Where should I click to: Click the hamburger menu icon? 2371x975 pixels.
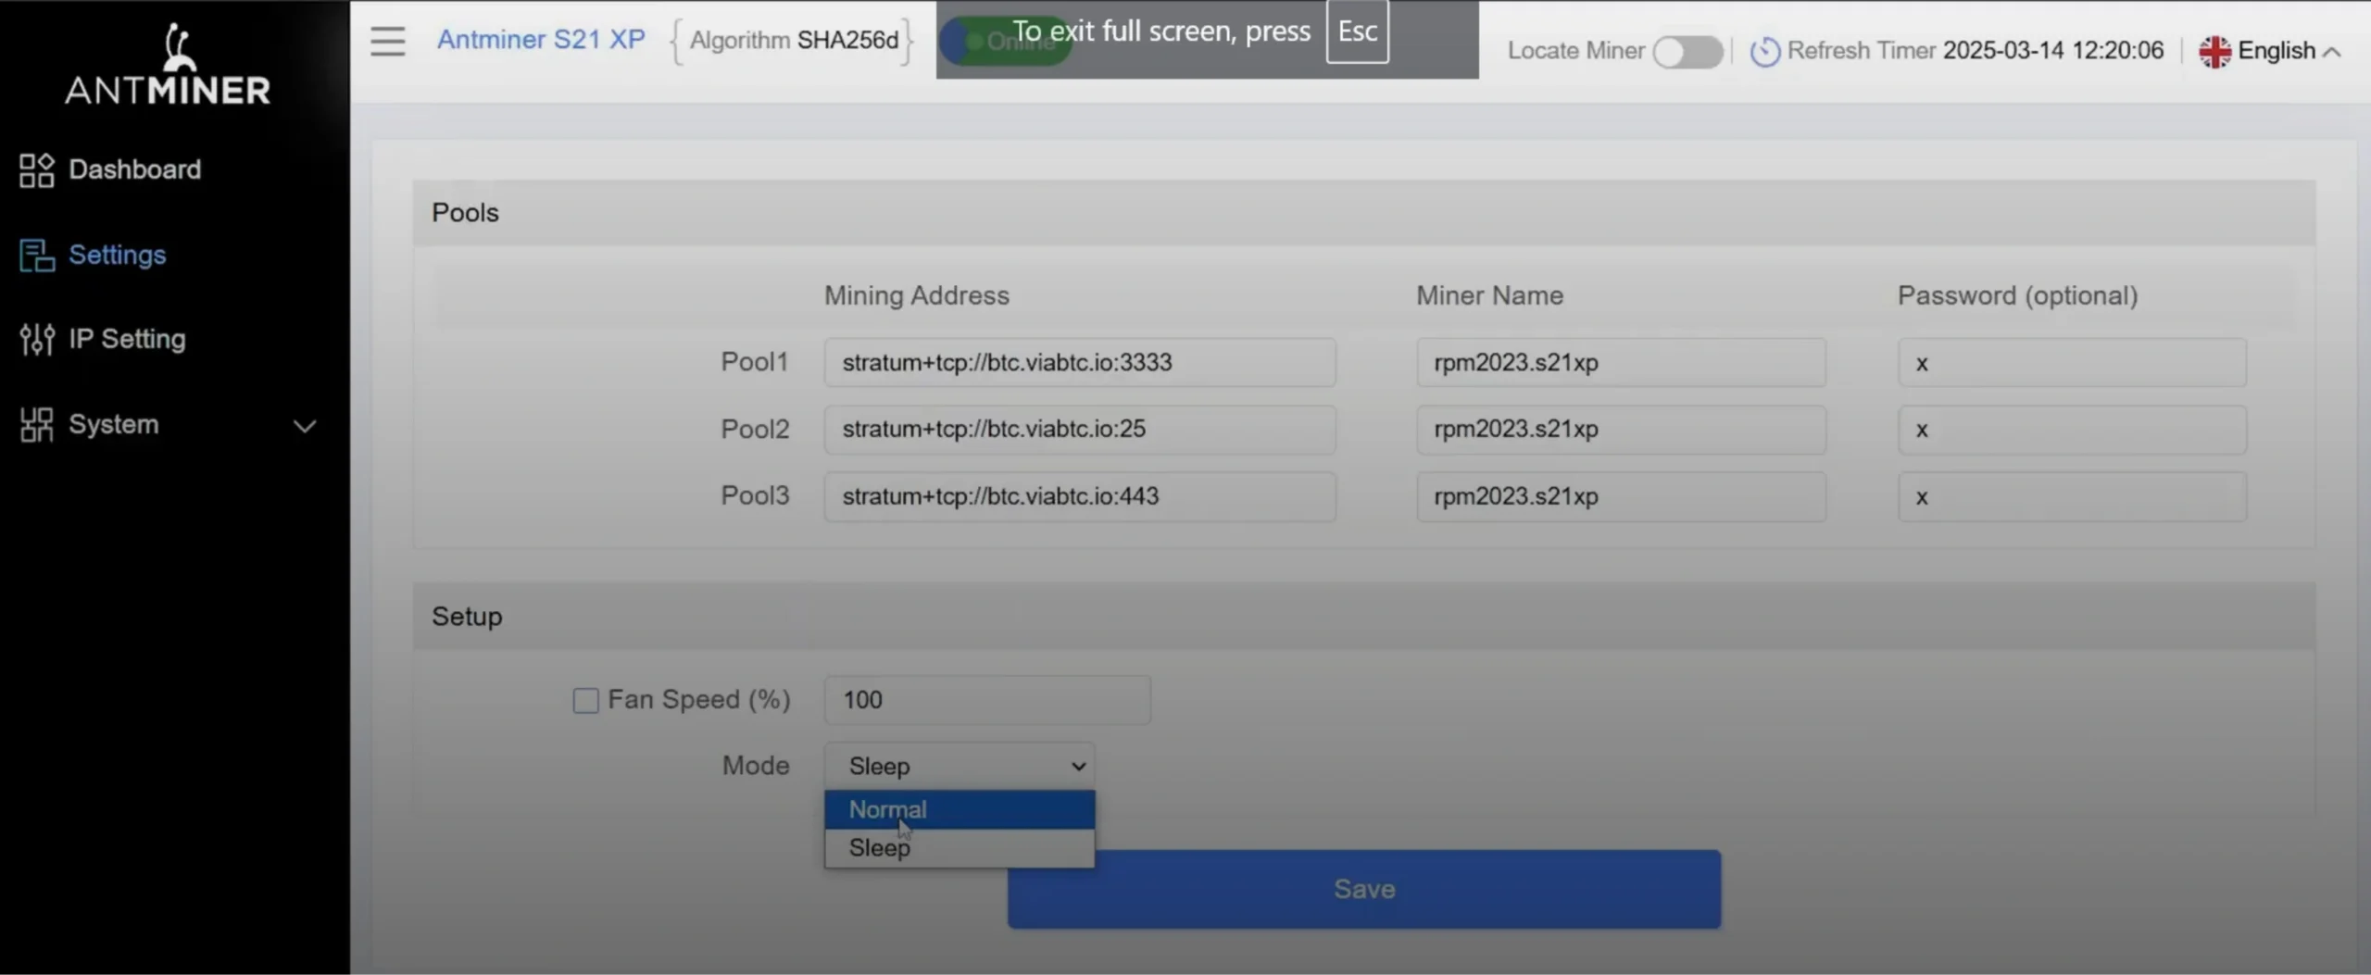[387, 41]
